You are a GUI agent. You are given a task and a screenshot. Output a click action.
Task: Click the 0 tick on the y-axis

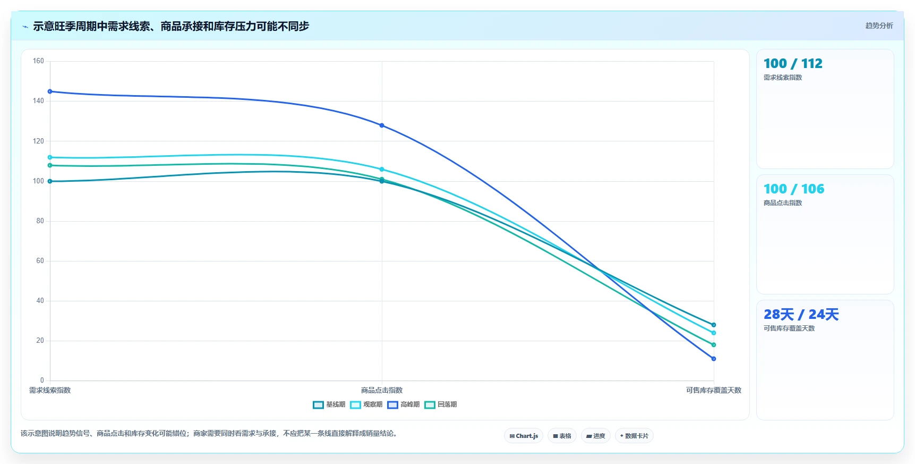point(42,381)
